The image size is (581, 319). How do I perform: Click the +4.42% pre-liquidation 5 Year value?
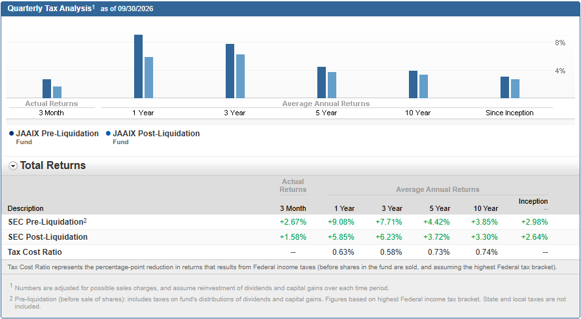436,222
